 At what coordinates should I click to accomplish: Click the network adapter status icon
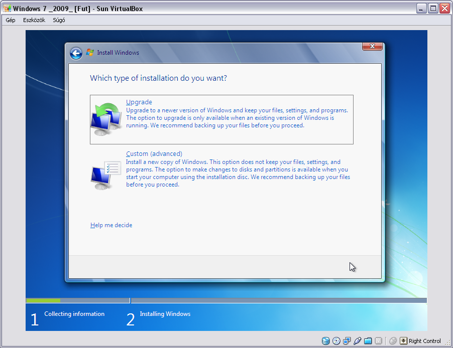click(347, 341)
